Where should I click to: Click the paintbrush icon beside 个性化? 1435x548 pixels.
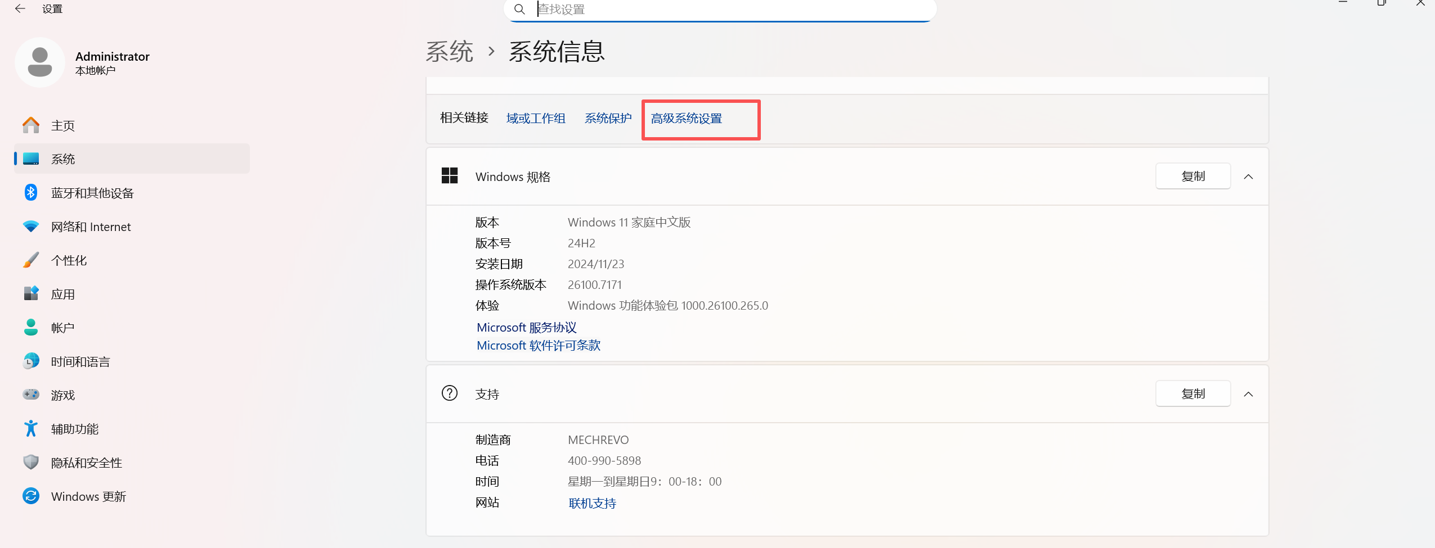pyautogui.click(x=31, y=260)
